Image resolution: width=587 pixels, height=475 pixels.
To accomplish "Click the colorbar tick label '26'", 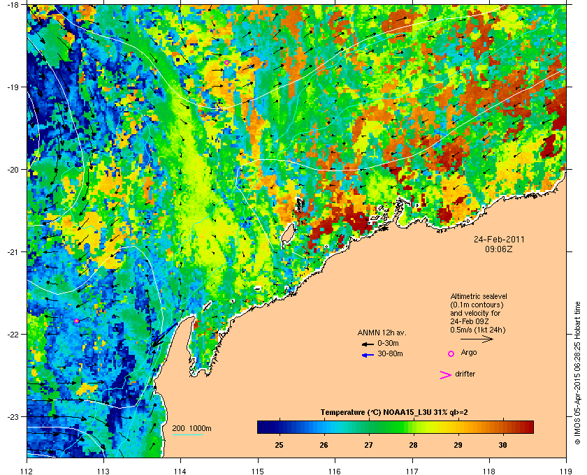I will tap(324, 445).
